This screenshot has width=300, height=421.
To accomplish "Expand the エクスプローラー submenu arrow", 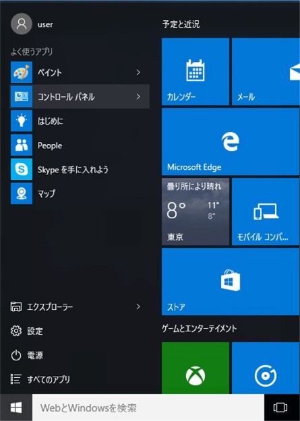I will coord(138,306).
